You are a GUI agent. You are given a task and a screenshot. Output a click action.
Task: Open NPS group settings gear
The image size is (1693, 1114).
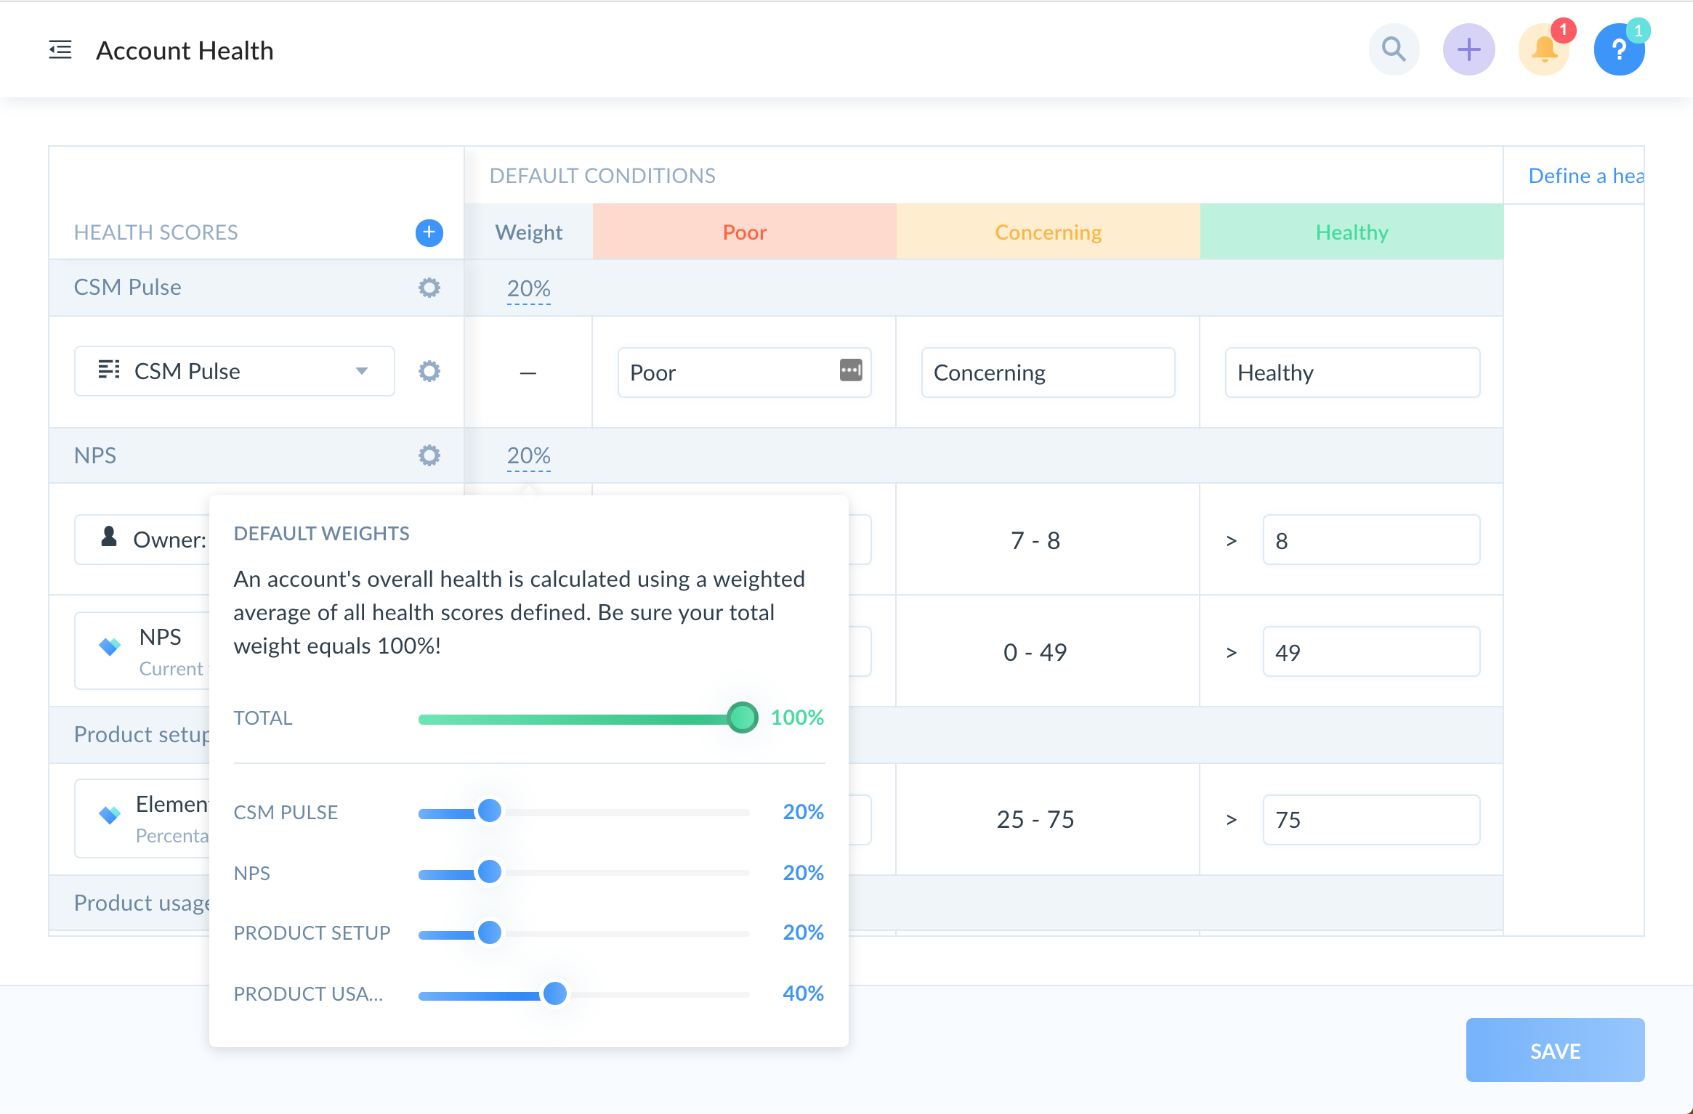tap(429, 455)
